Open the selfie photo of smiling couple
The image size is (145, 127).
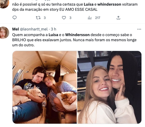pos(109,87)
